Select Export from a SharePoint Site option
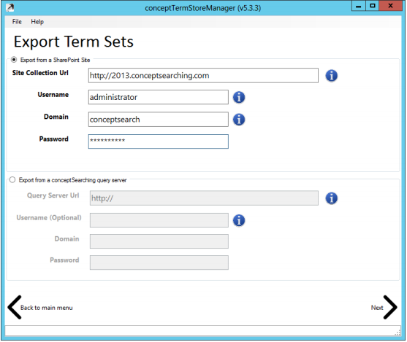407x342 pixels. click(14, 60)
